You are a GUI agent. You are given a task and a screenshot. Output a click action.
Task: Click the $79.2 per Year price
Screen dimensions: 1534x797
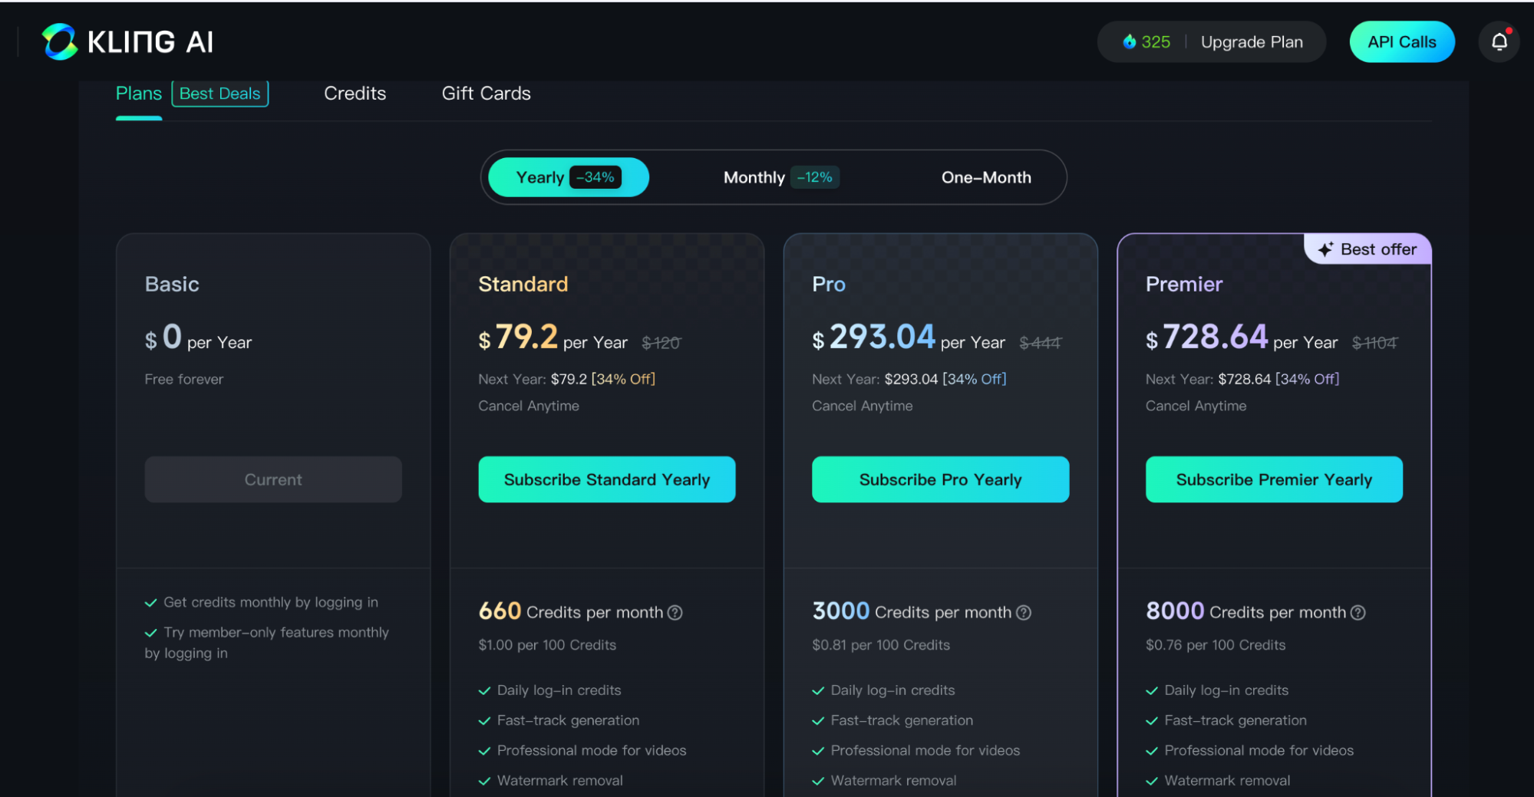553,338
